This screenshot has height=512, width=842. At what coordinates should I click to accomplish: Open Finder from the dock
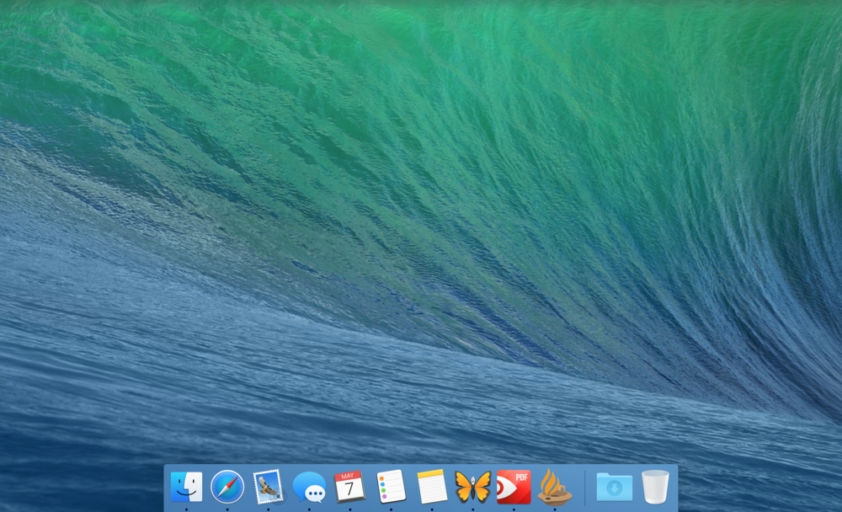click(x=186, y=487)
